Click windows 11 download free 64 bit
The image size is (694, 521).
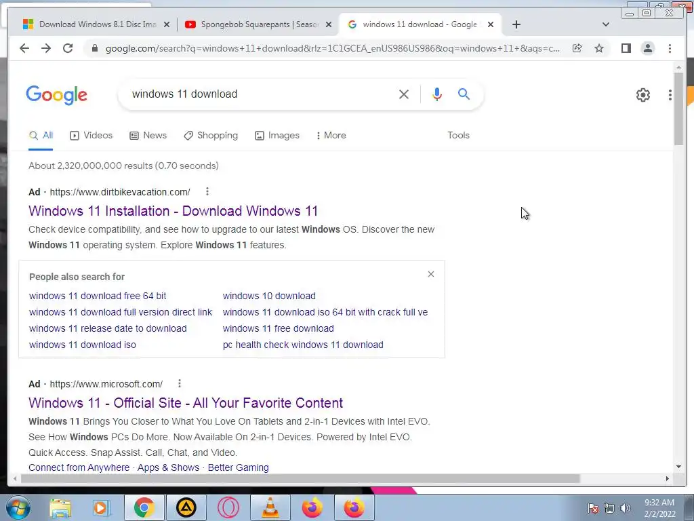98,296
